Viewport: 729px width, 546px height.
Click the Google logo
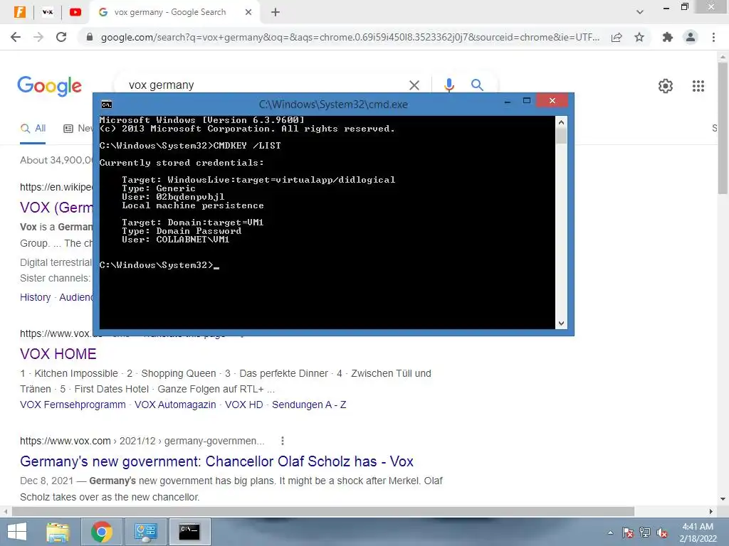click(x=49, y=86)
